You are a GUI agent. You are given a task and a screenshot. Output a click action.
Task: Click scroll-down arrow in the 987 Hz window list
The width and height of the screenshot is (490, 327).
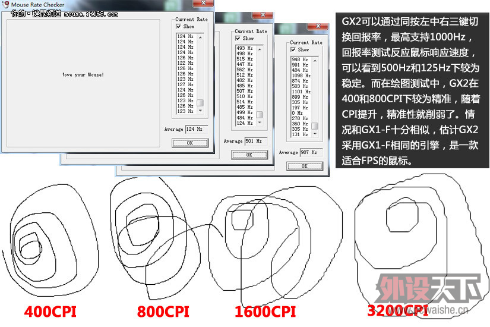click(x=315, y=134)
